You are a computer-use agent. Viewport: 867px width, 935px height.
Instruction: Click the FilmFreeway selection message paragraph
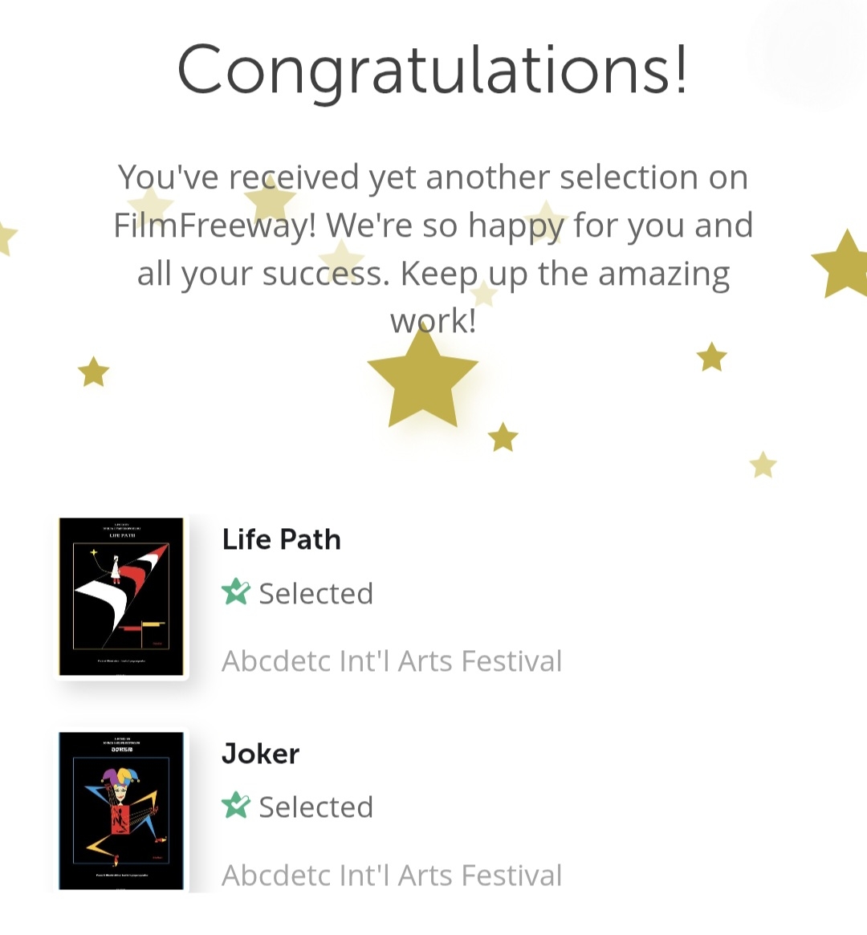[433, 249]
